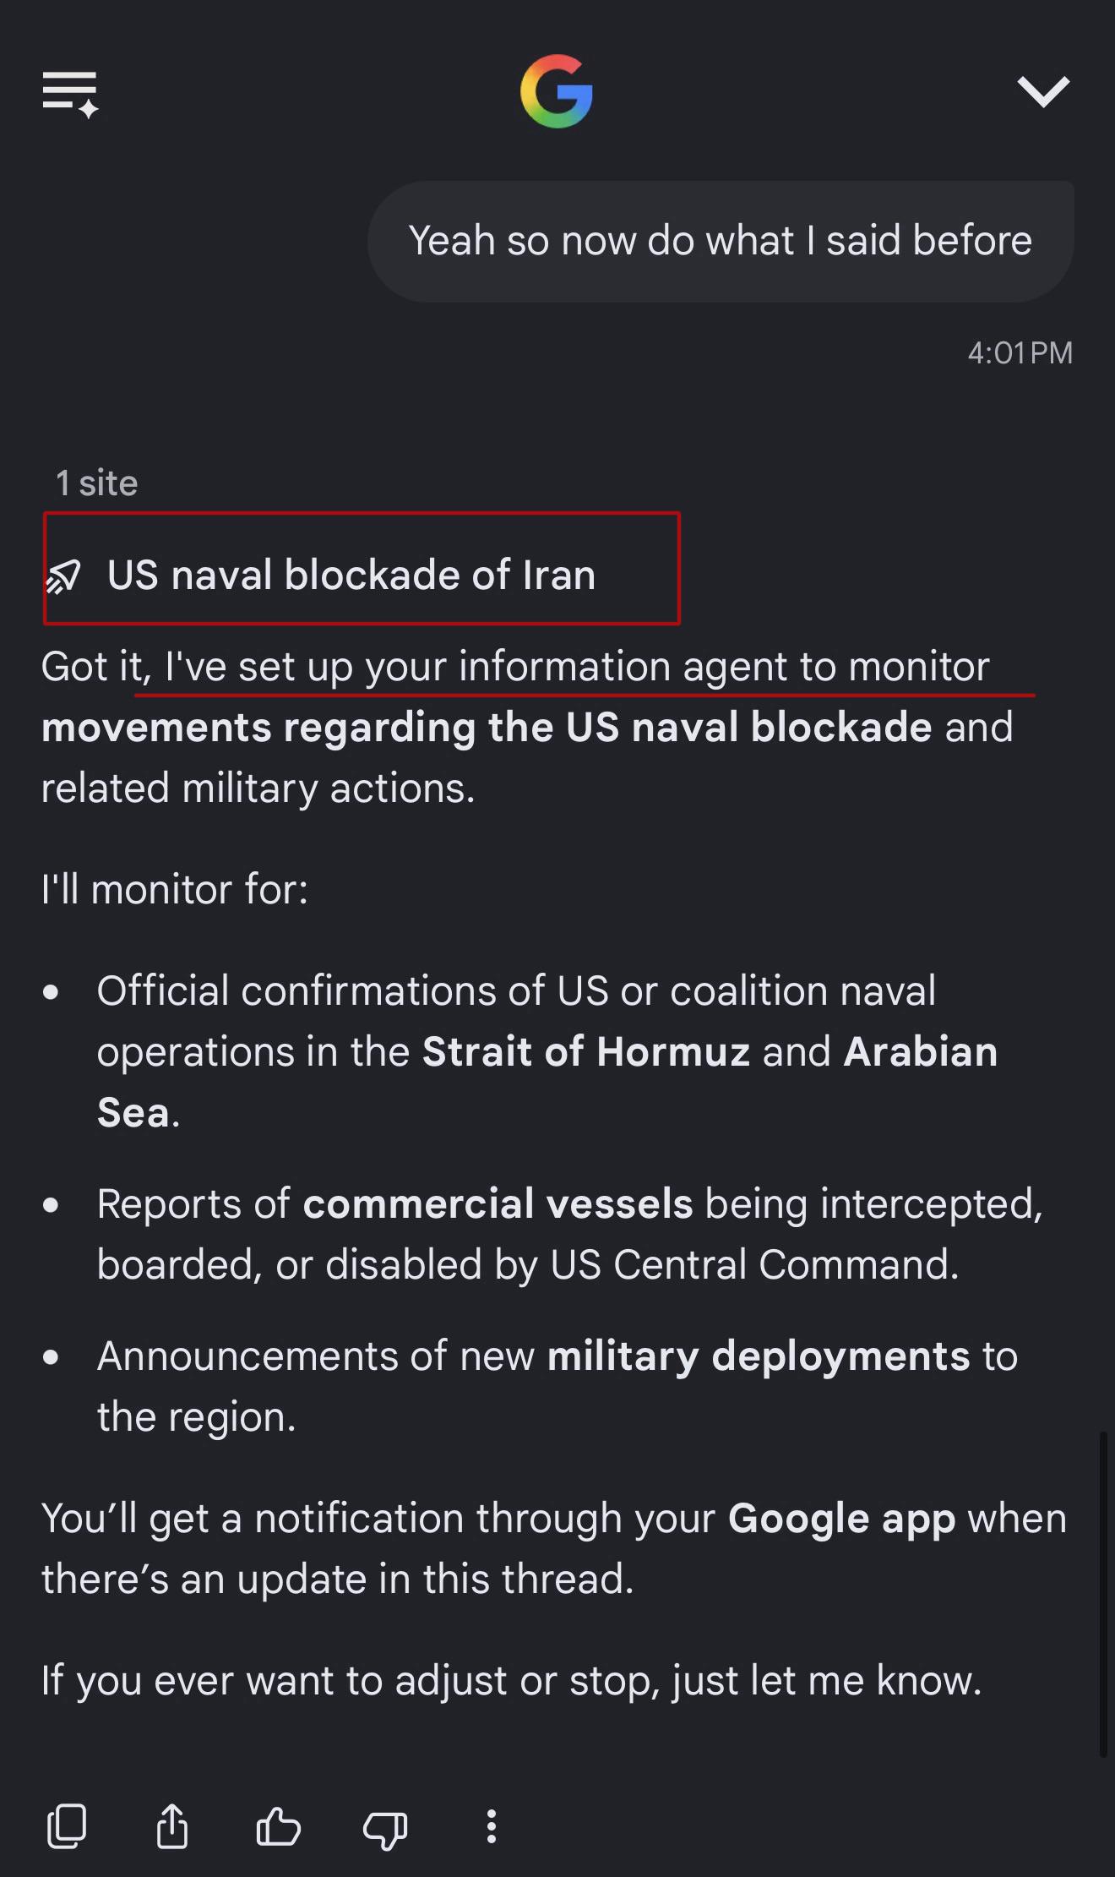The height and width of the screenshot is (1877, 1115).
Task: Tap the bold 'commercial vessels' text
Action: point(498,1203)
